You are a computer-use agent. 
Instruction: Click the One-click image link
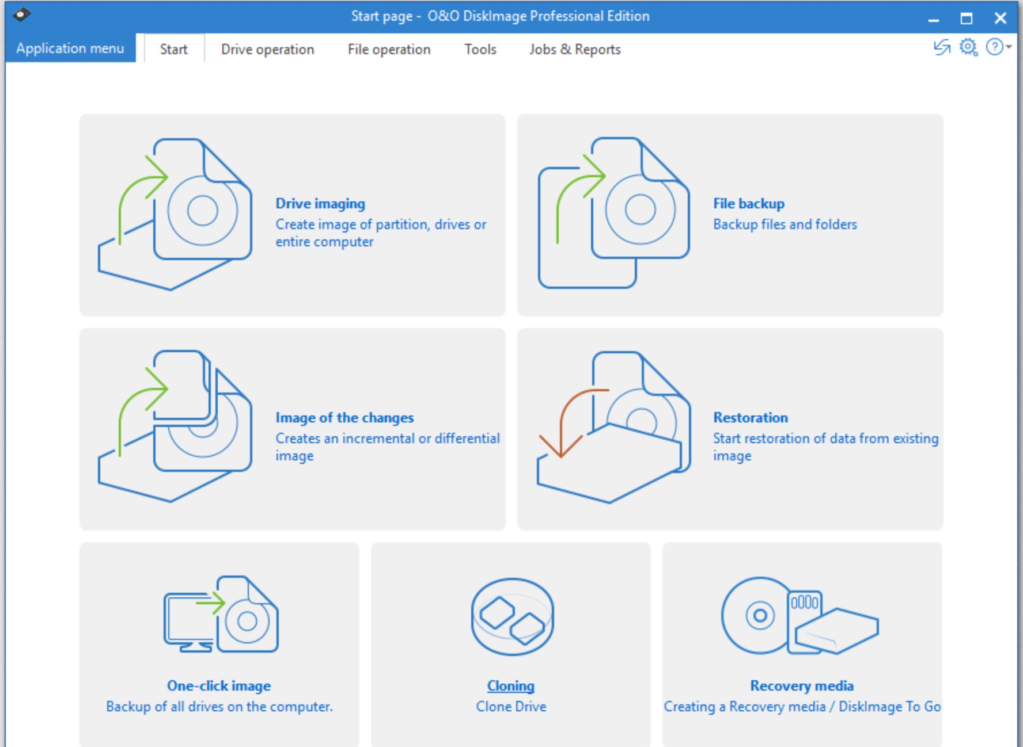pos(219,686)
